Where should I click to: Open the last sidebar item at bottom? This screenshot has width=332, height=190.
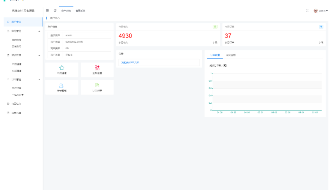tap(16, 113)
